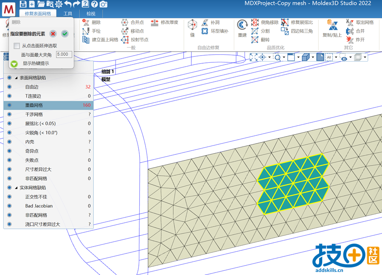Viewport: 382px width, 275px height.
Task: Expand the 显示热键提示 green arrow
Action: (14, 64)
